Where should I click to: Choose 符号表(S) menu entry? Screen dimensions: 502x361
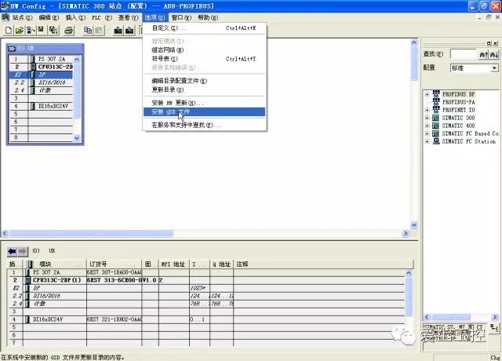204,59
